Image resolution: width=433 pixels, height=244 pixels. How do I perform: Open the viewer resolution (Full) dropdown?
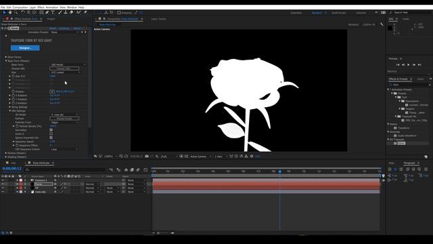click(x=168, y=157)
